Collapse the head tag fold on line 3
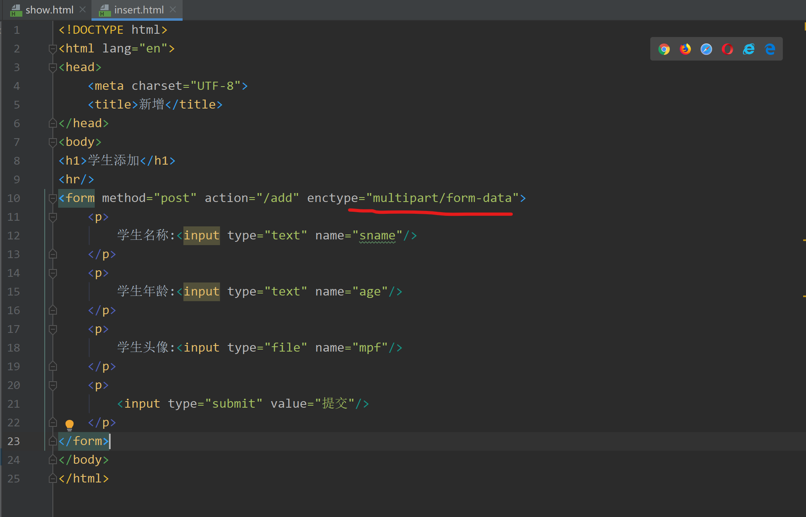This screenshot has width=806, height=517. [x=52, y=67]
